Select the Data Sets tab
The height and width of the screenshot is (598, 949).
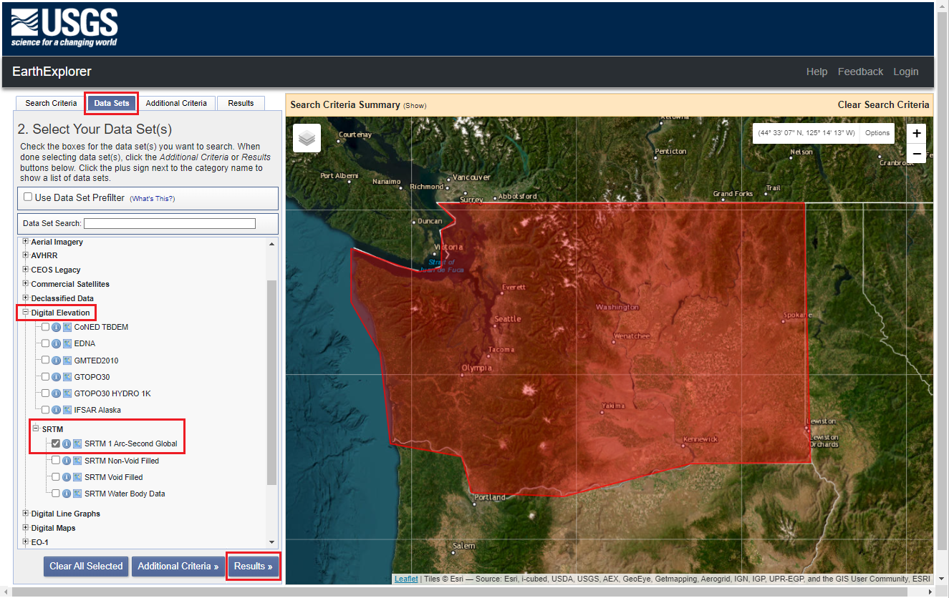tap(112, 103)
